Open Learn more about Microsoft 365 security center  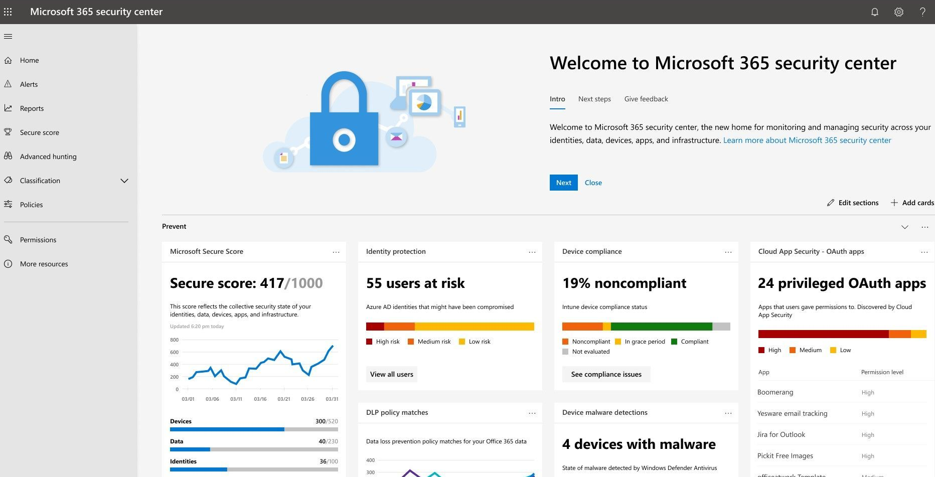click(x=807, y=140)
